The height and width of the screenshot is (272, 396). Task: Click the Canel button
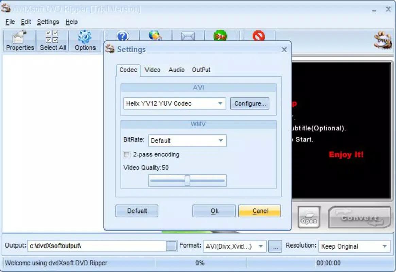(260, 211)
